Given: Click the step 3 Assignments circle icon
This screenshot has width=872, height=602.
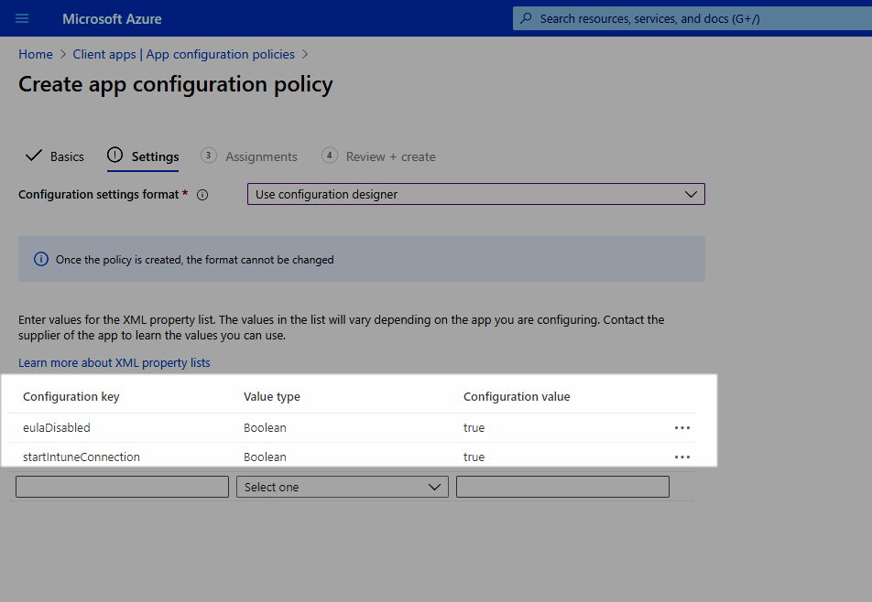Looking at the screenshot, I should pyautogui.click(x=208, y=156).
